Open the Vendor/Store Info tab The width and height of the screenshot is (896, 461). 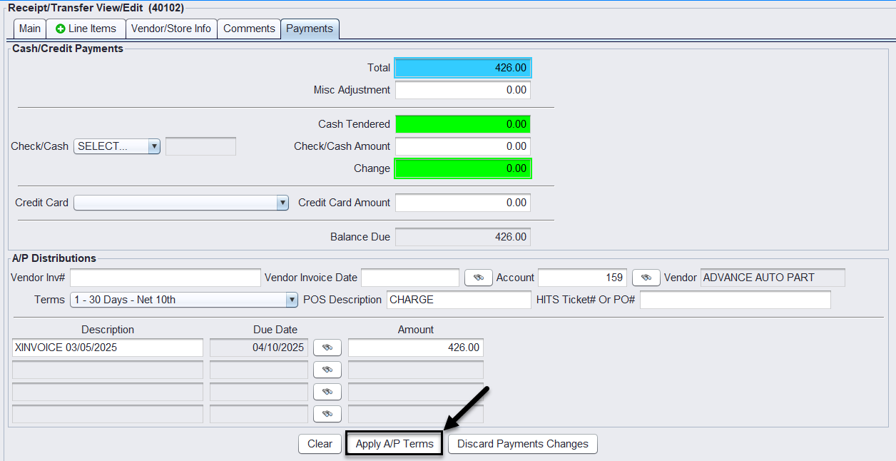click(171, 29)
